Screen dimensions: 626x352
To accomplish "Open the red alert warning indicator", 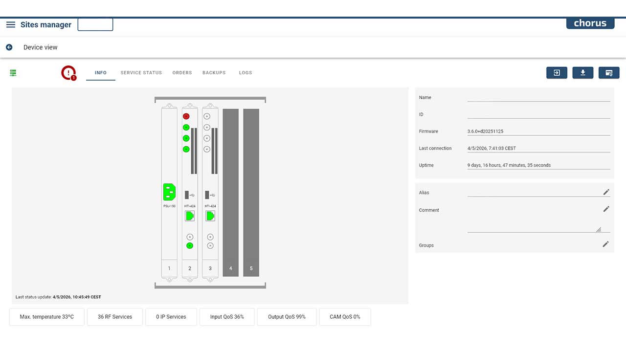I will point(68,73).
